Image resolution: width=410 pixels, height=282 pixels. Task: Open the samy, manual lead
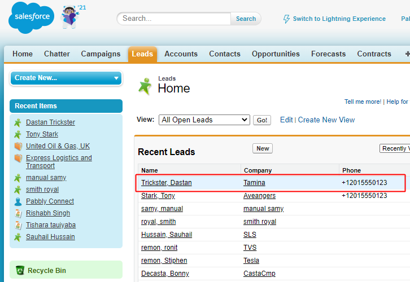(x=162, y=209)
